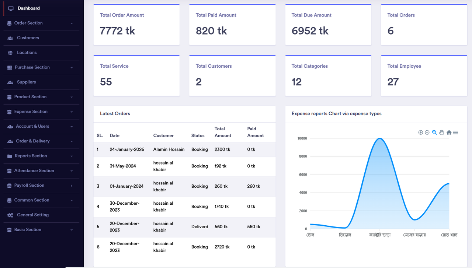Expand Purchase Section dropdown arrow

[x=72, y=68]
